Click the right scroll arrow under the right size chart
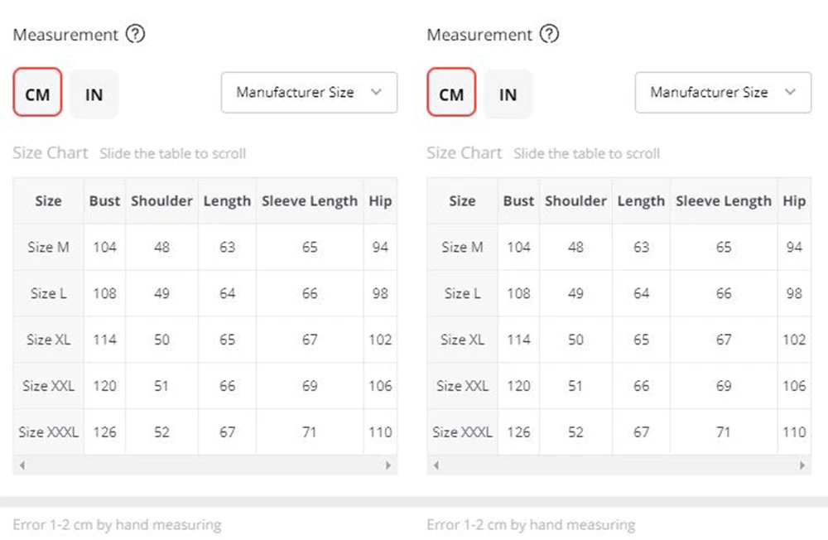 point(802,465)
